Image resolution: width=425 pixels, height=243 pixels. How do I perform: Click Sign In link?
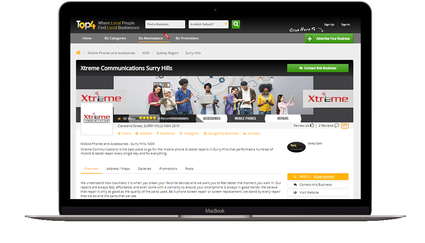345,25
